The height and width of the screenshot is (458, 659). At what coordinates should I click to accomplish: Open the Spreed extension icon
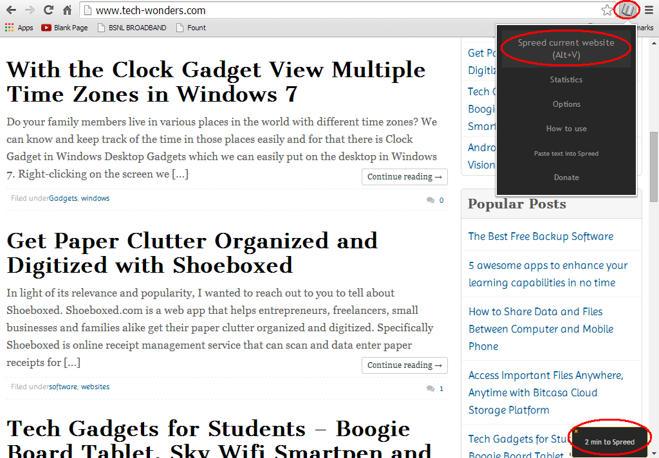click(x=627, y=10)
